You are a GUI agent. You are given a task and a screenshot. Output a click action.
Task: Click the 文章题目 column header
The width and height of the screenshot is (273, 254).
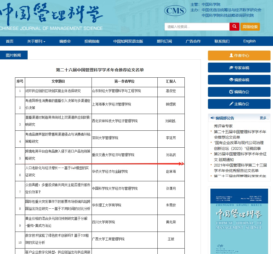tap(58, 81)
